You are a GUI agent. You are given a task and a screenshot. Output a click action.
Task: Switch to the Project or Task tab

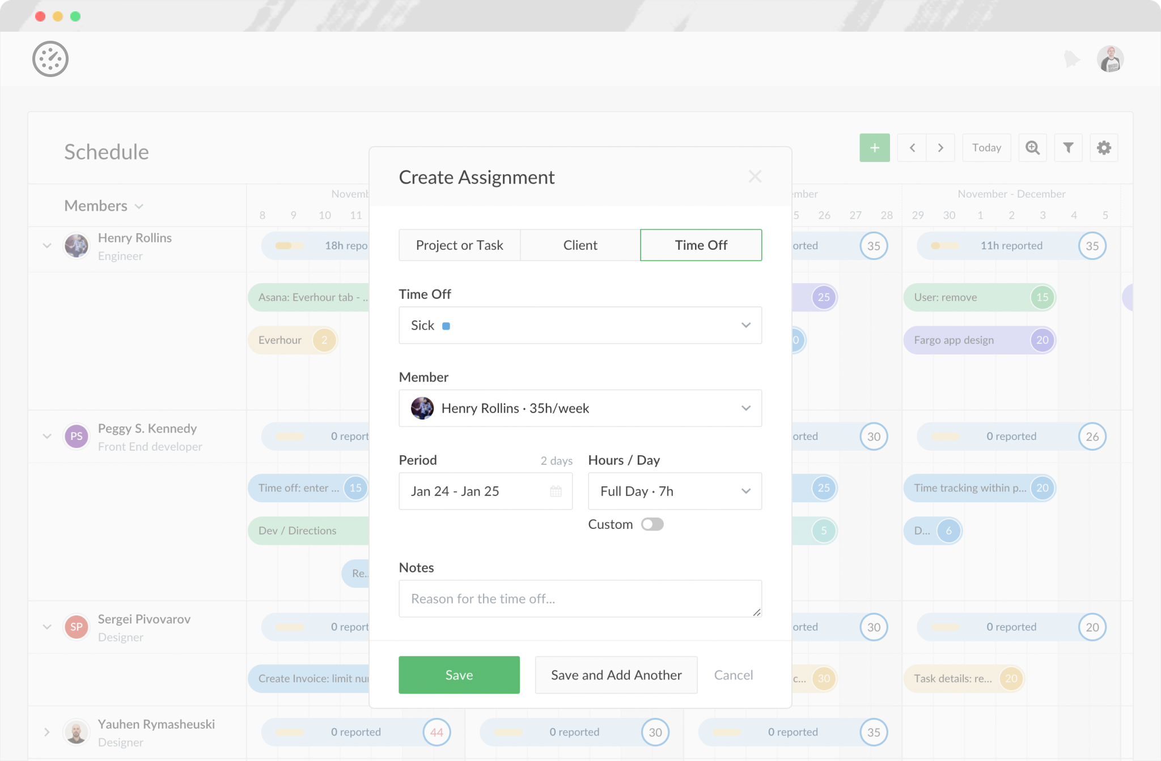459,245
